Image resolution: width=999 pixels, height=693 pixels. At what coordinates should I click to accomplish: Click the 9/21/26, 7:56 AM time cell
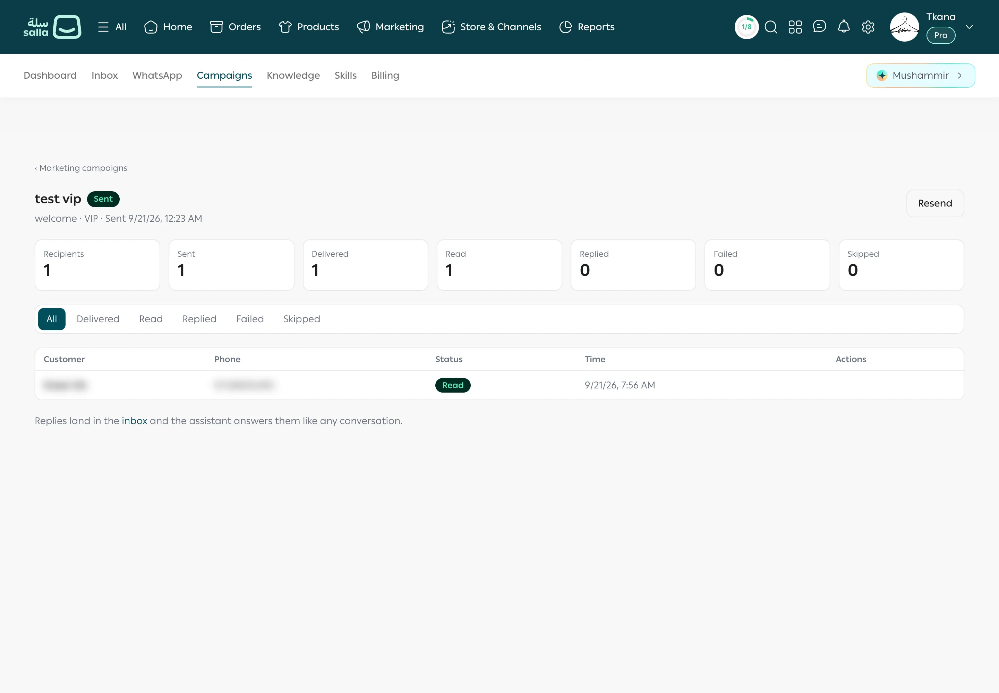pos(620,385)
